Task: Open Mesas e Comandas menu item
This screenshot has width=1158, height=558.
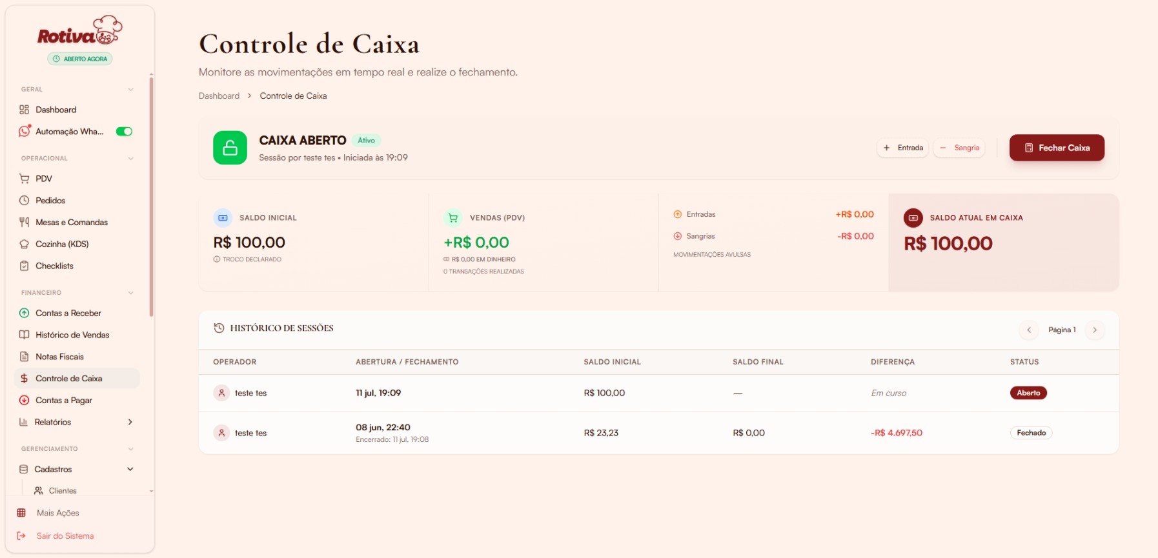Action: [x=77, y=222]
